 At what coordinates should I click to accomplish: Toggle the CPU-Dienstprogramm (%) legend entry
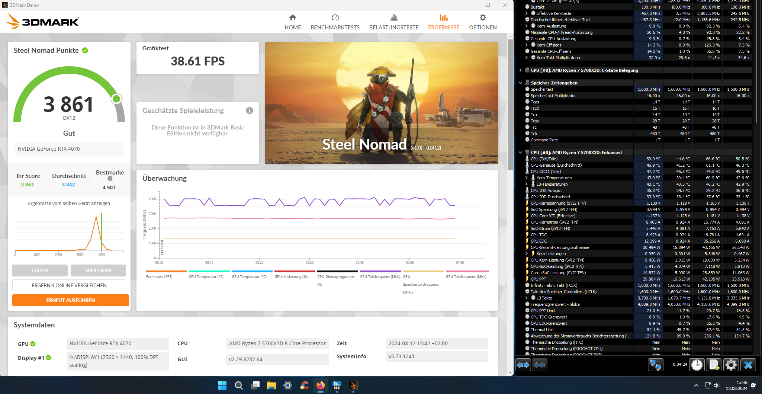point(337,278)
